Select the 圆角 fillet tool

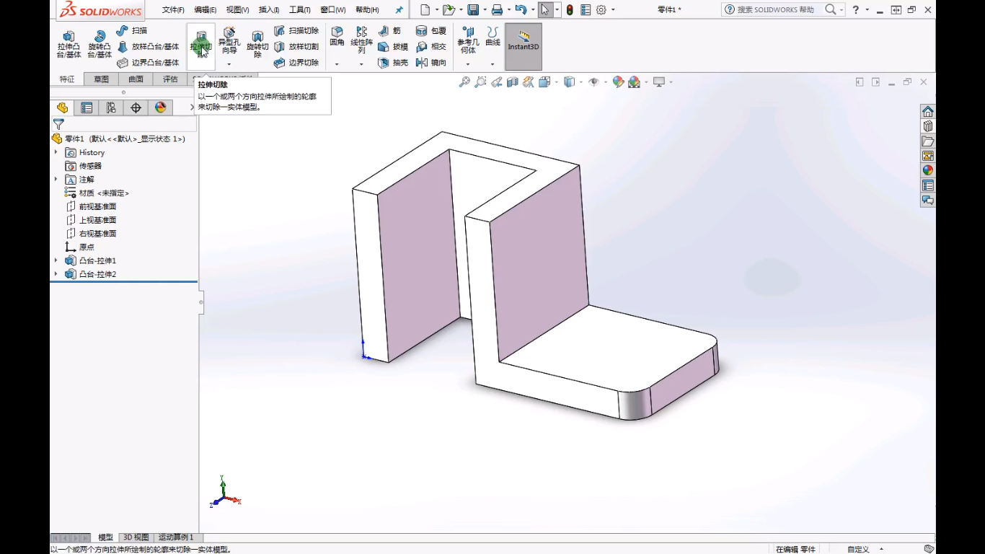(337, 38)
